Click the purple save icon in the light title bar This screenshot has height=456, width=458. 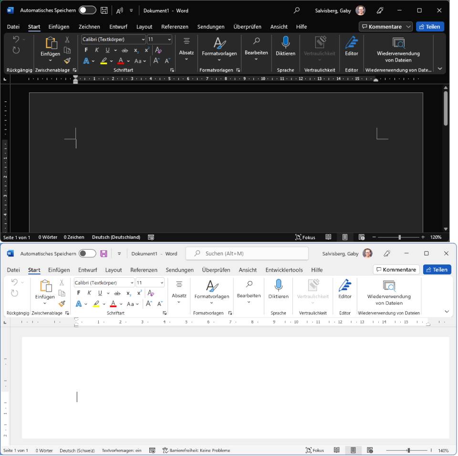(x=104, y=253)
